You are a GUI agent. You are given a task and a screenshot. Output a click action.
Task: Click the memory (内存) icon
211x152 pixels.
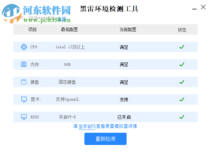coord(24,64)
